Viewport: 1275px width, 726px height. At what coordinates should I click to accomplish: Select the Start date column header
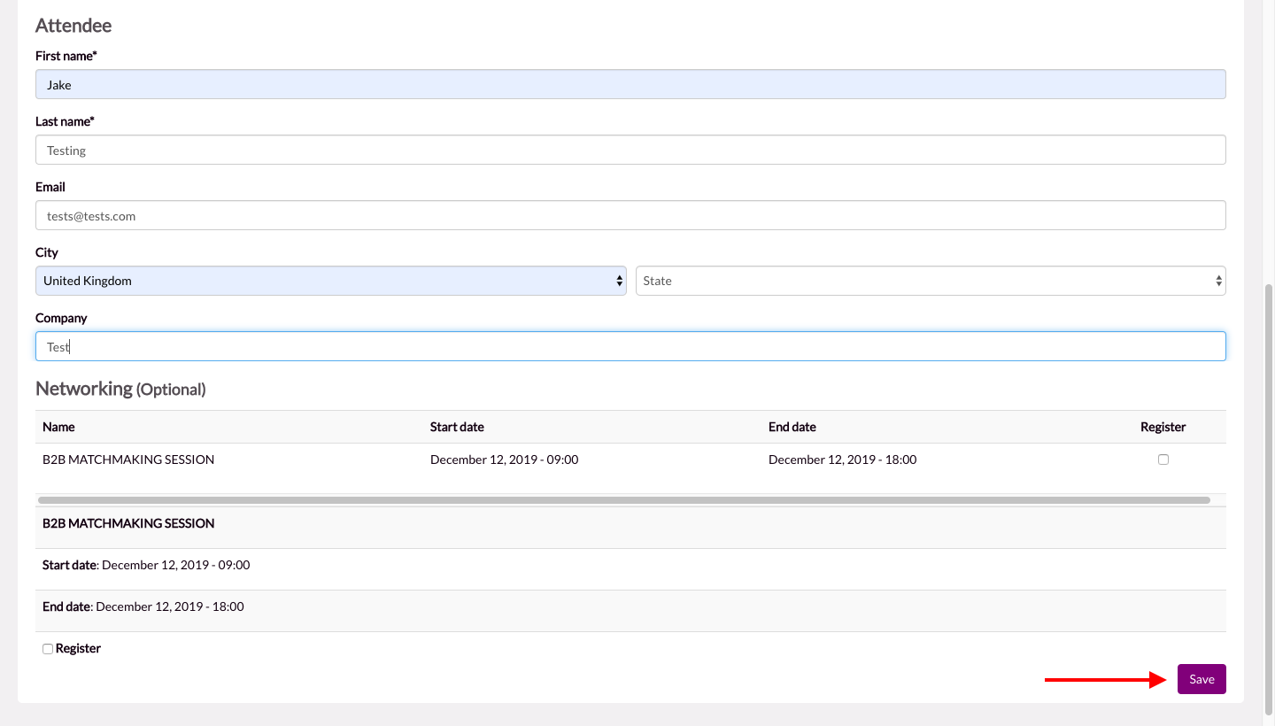[457, 427]
